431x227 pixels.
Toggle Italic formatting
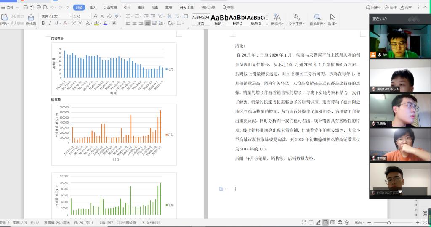point(50,24)
